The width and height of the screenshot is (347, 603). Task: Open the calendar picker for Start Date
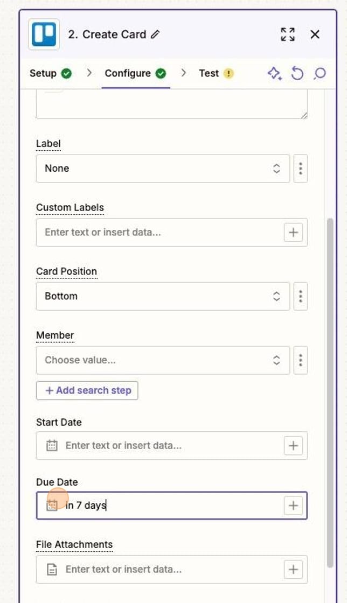tap(51, 446)
